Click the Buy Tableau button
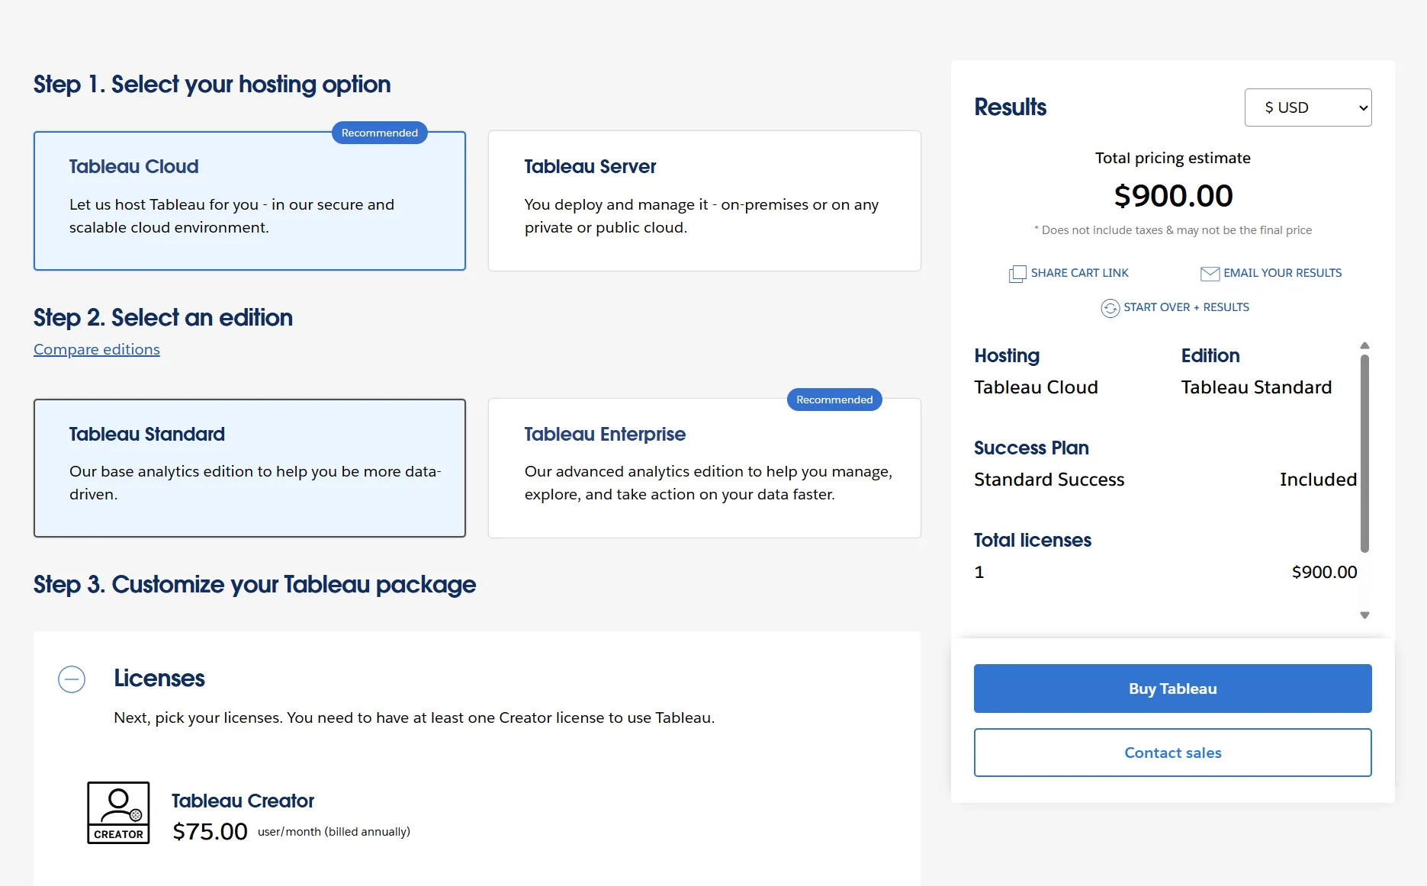 tap(1173, 689)
